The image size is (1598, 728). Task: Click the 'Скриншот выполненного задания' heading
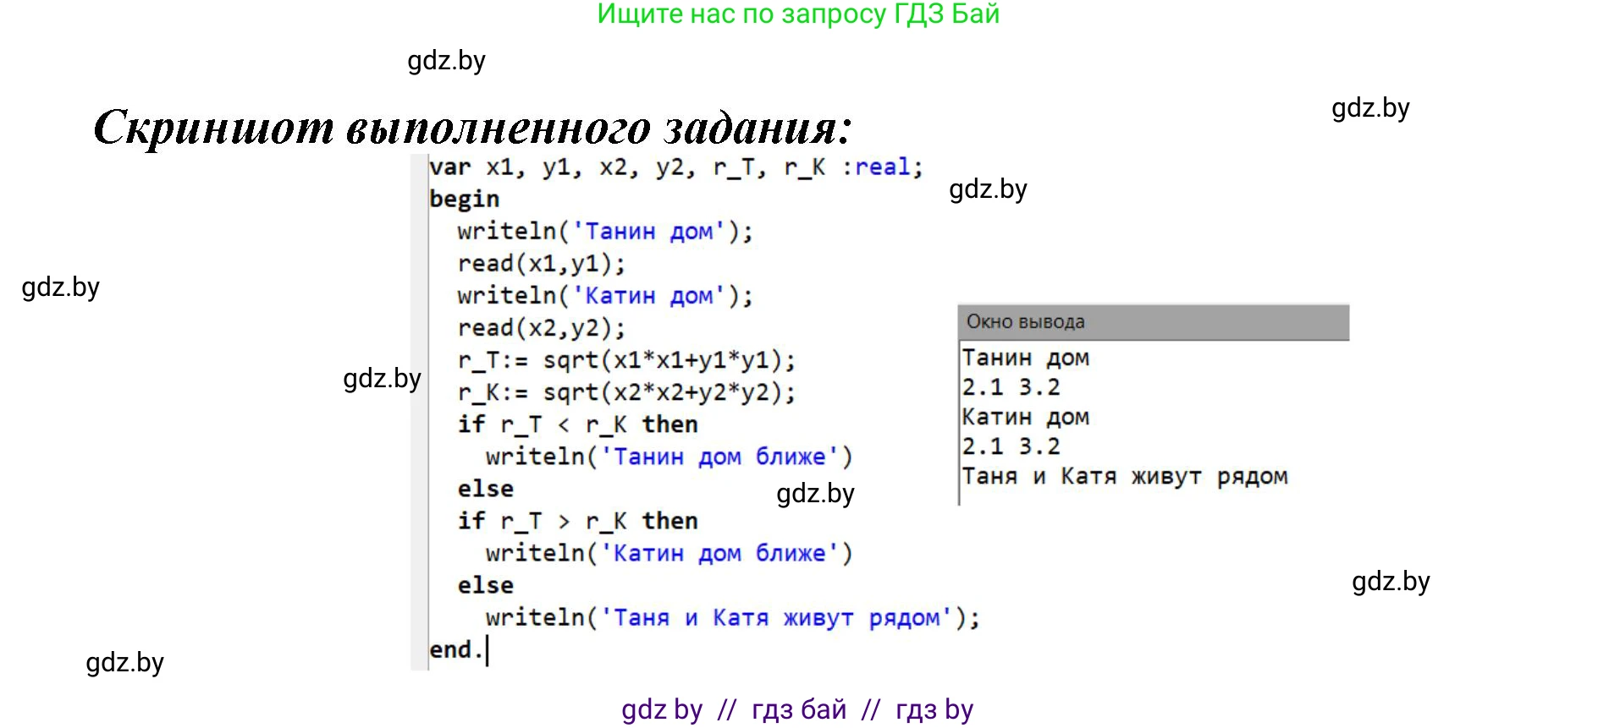[x=472, y=128]
